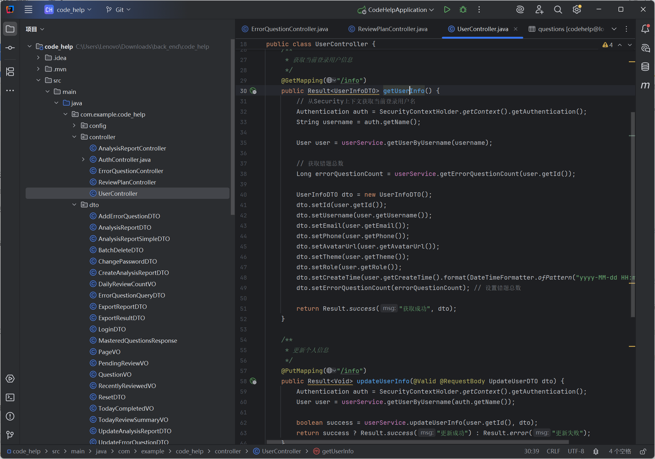The image size is (655, 459).
Task: Switch to ReviewPlanController.java tab
Action: (387, 29)
